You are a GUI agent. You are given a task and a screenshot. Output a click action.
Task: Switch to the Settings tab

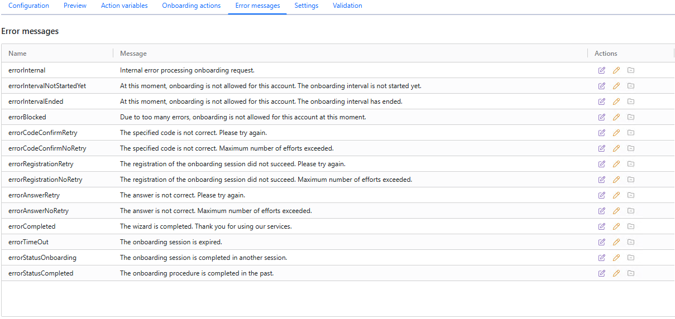(x=307, y=6)
